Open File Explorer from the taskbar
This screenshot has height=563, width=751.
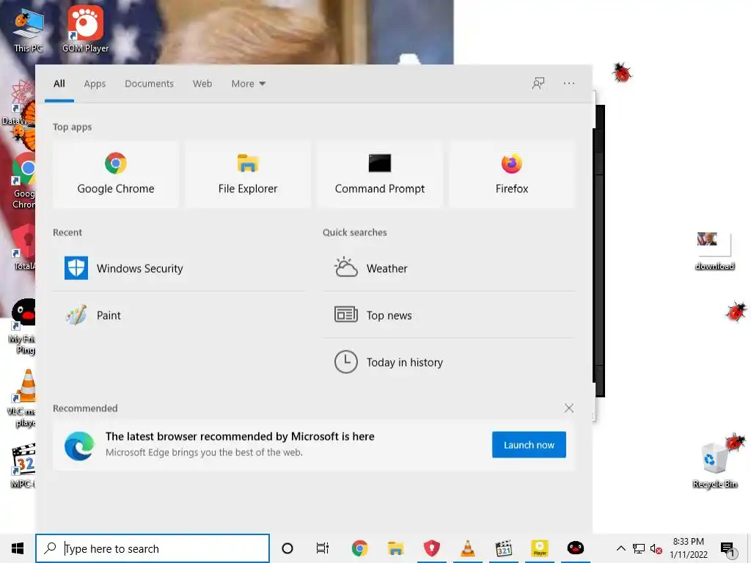(x=395, y=548)
